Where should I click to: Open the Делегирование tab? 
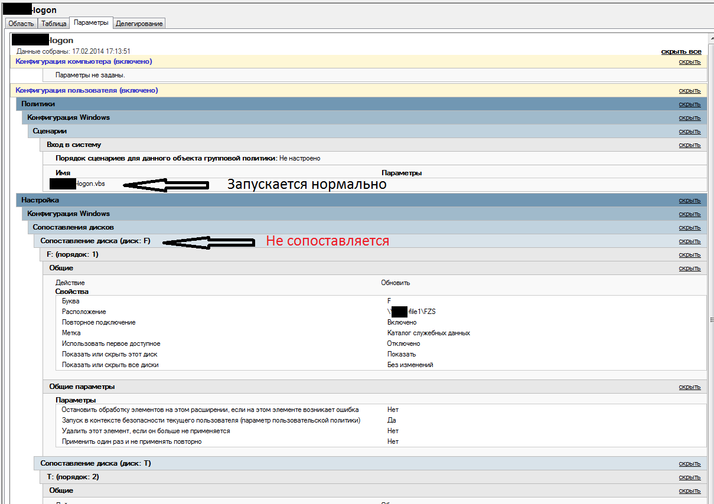(139, 24)
